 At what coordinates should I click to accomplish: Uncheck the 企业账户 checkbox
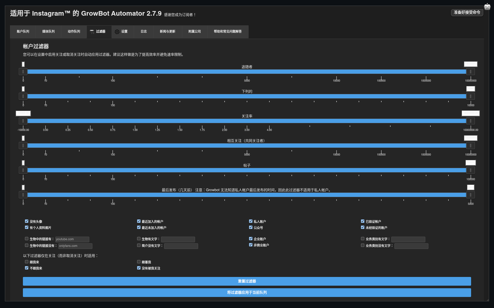pyautogui.click(x=251, y=239)
